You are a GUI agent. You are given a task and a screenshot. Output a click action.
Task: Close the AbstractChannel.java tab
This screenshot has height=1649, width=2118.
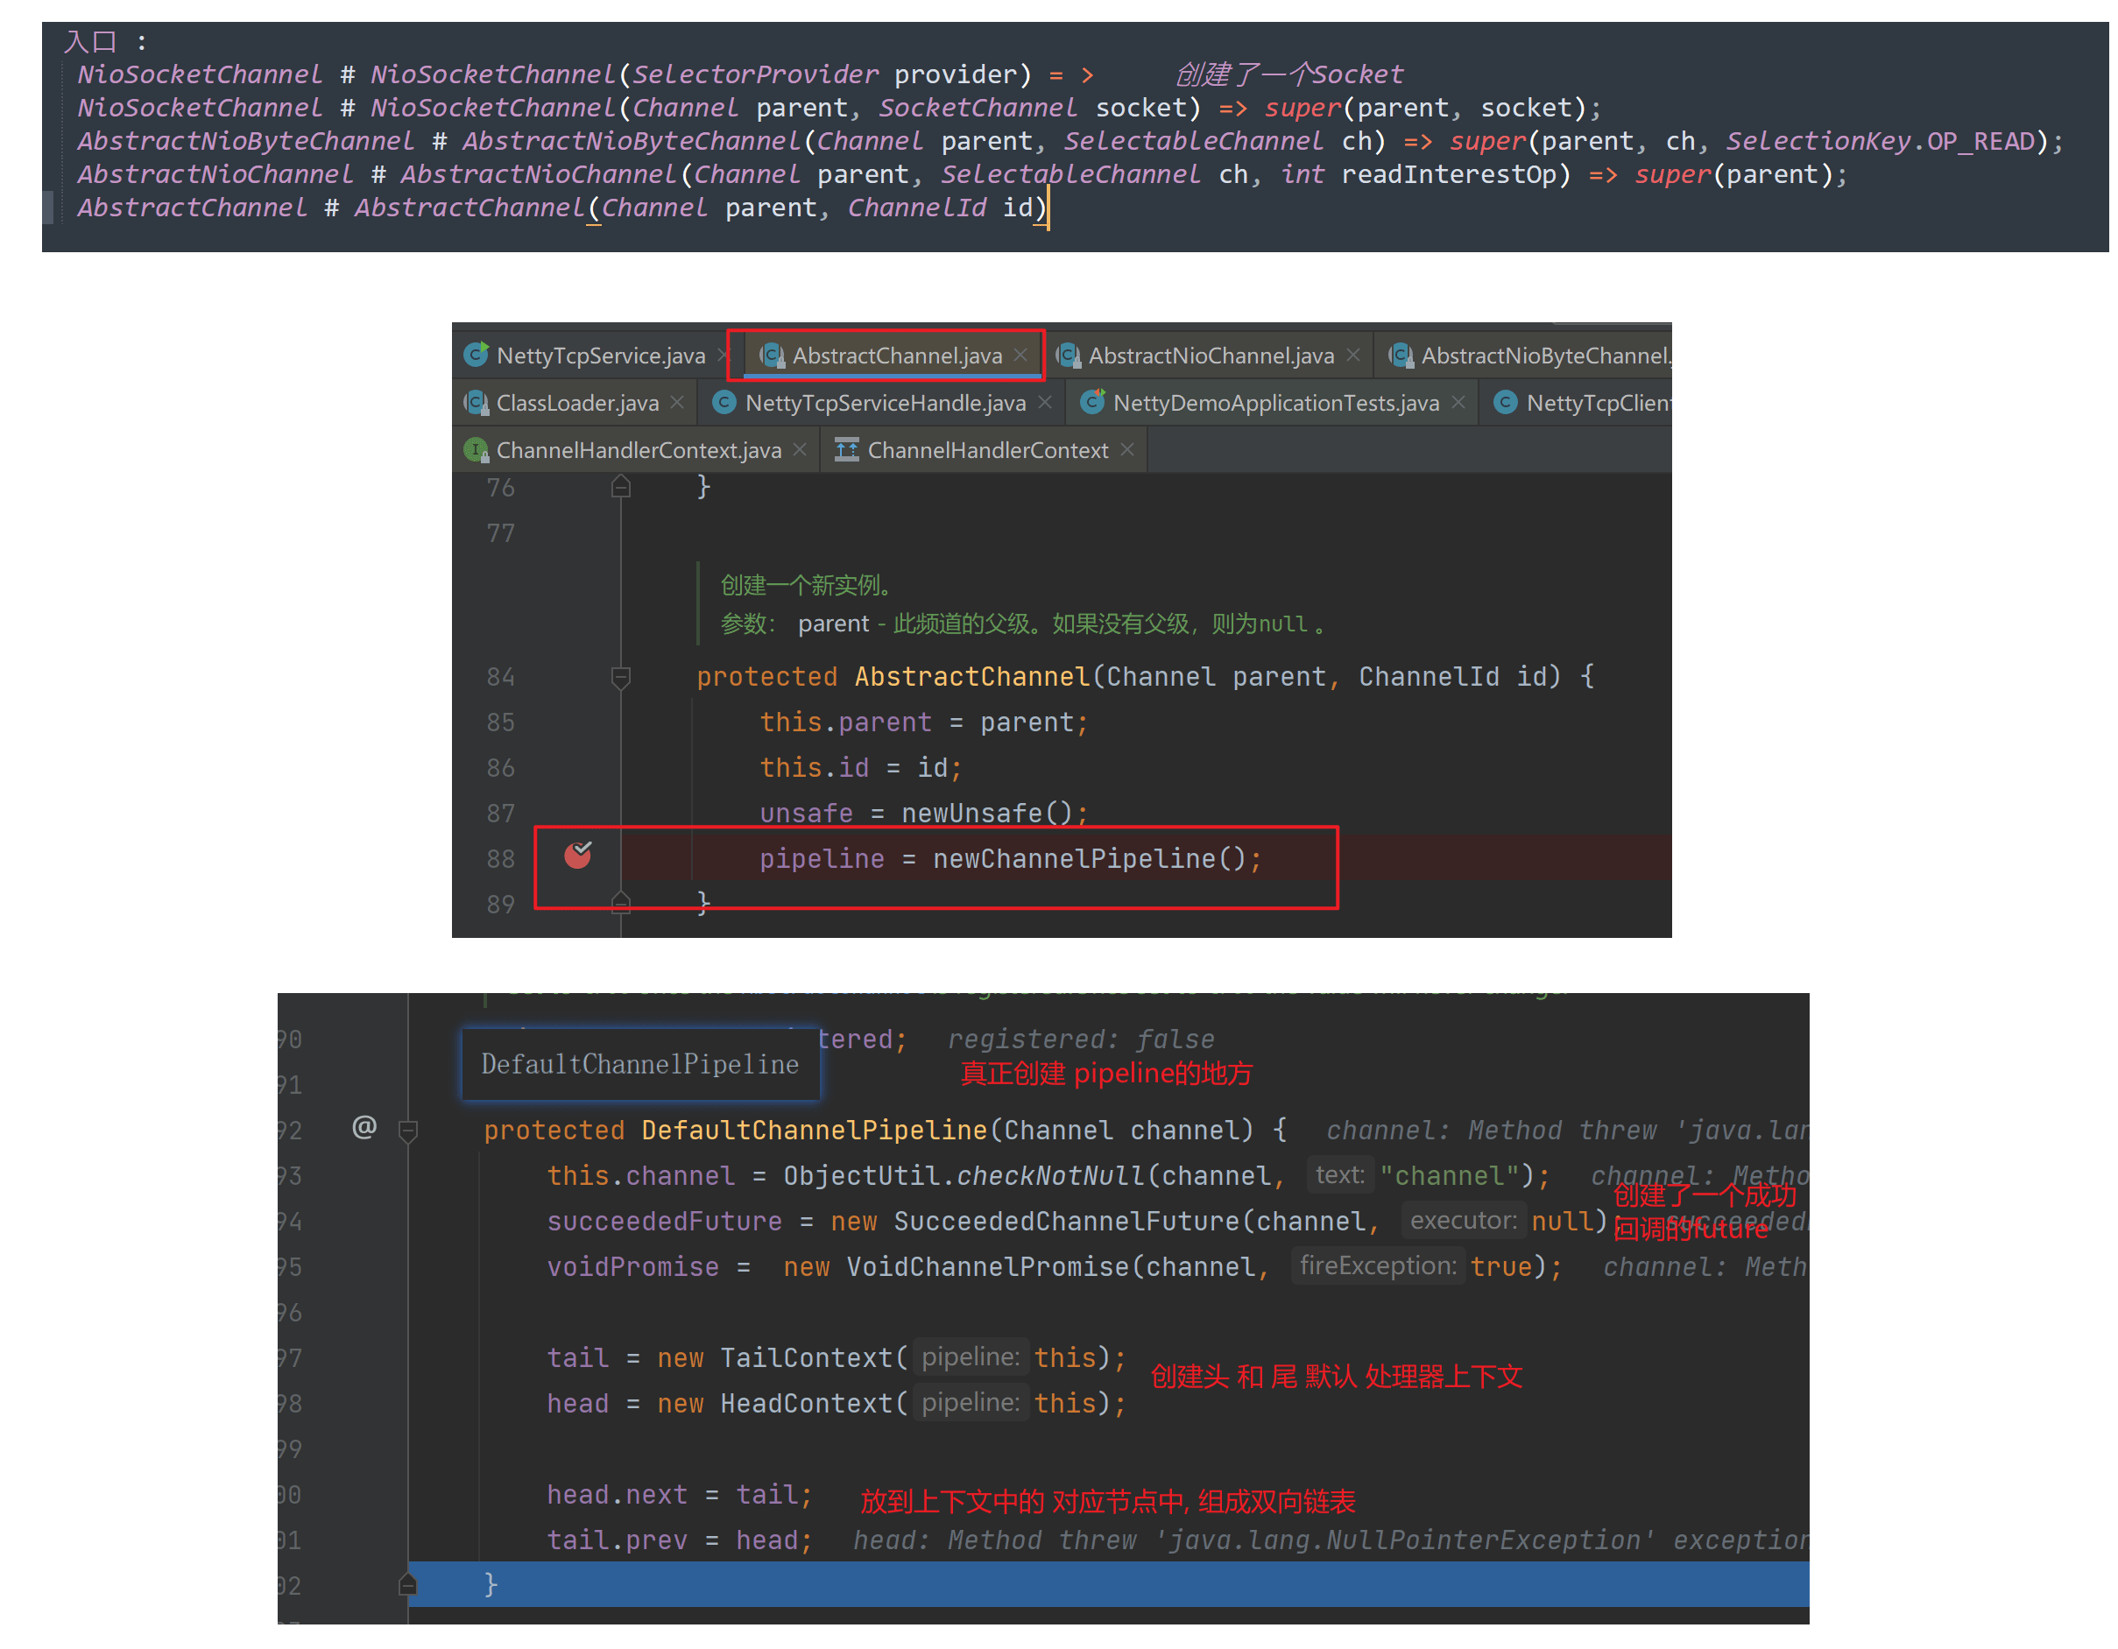[1020, 355]
